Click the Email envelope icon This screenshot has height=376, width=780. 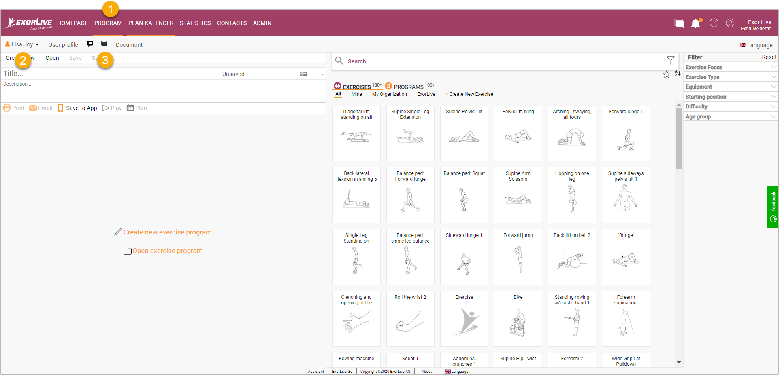[33, 108]
